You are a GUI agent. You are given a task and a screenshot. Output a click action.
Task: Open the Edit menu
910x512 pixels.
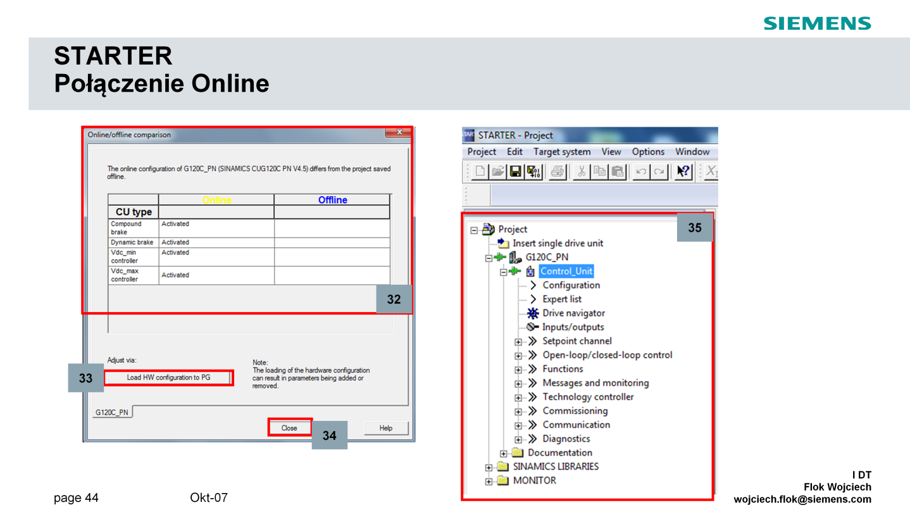coord(514,151)
